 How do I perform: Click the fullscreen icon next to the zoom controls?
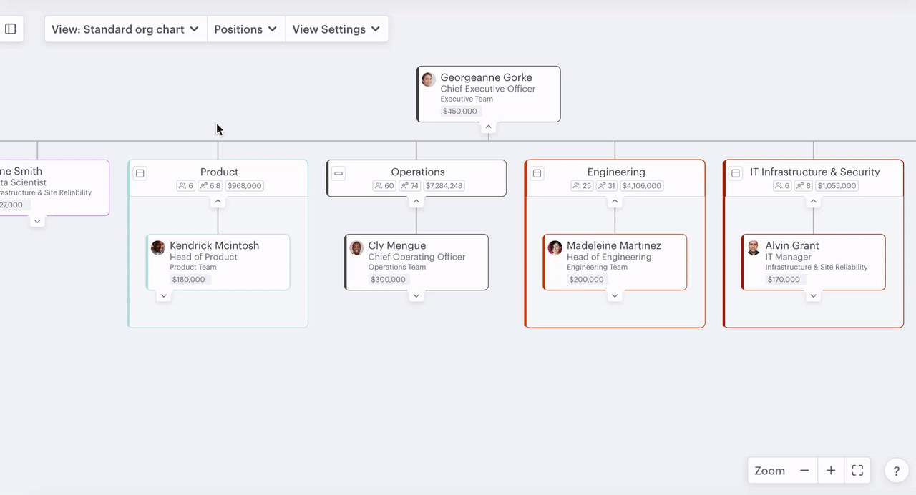[x=857, y=470]
